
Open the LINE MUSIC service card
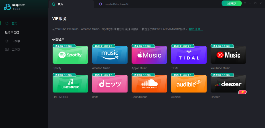tap(70, 84)
